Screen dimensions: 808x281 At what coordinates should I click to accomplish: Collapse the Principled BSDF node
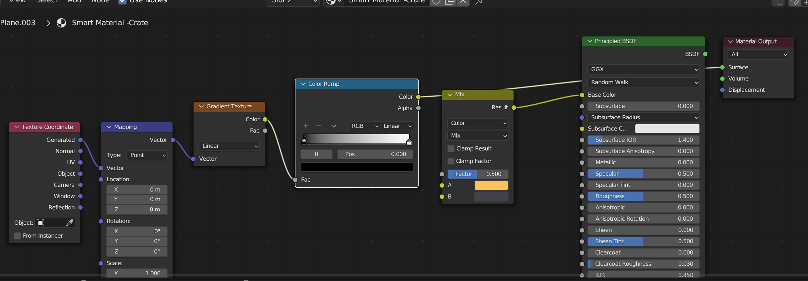pos(590,41)
